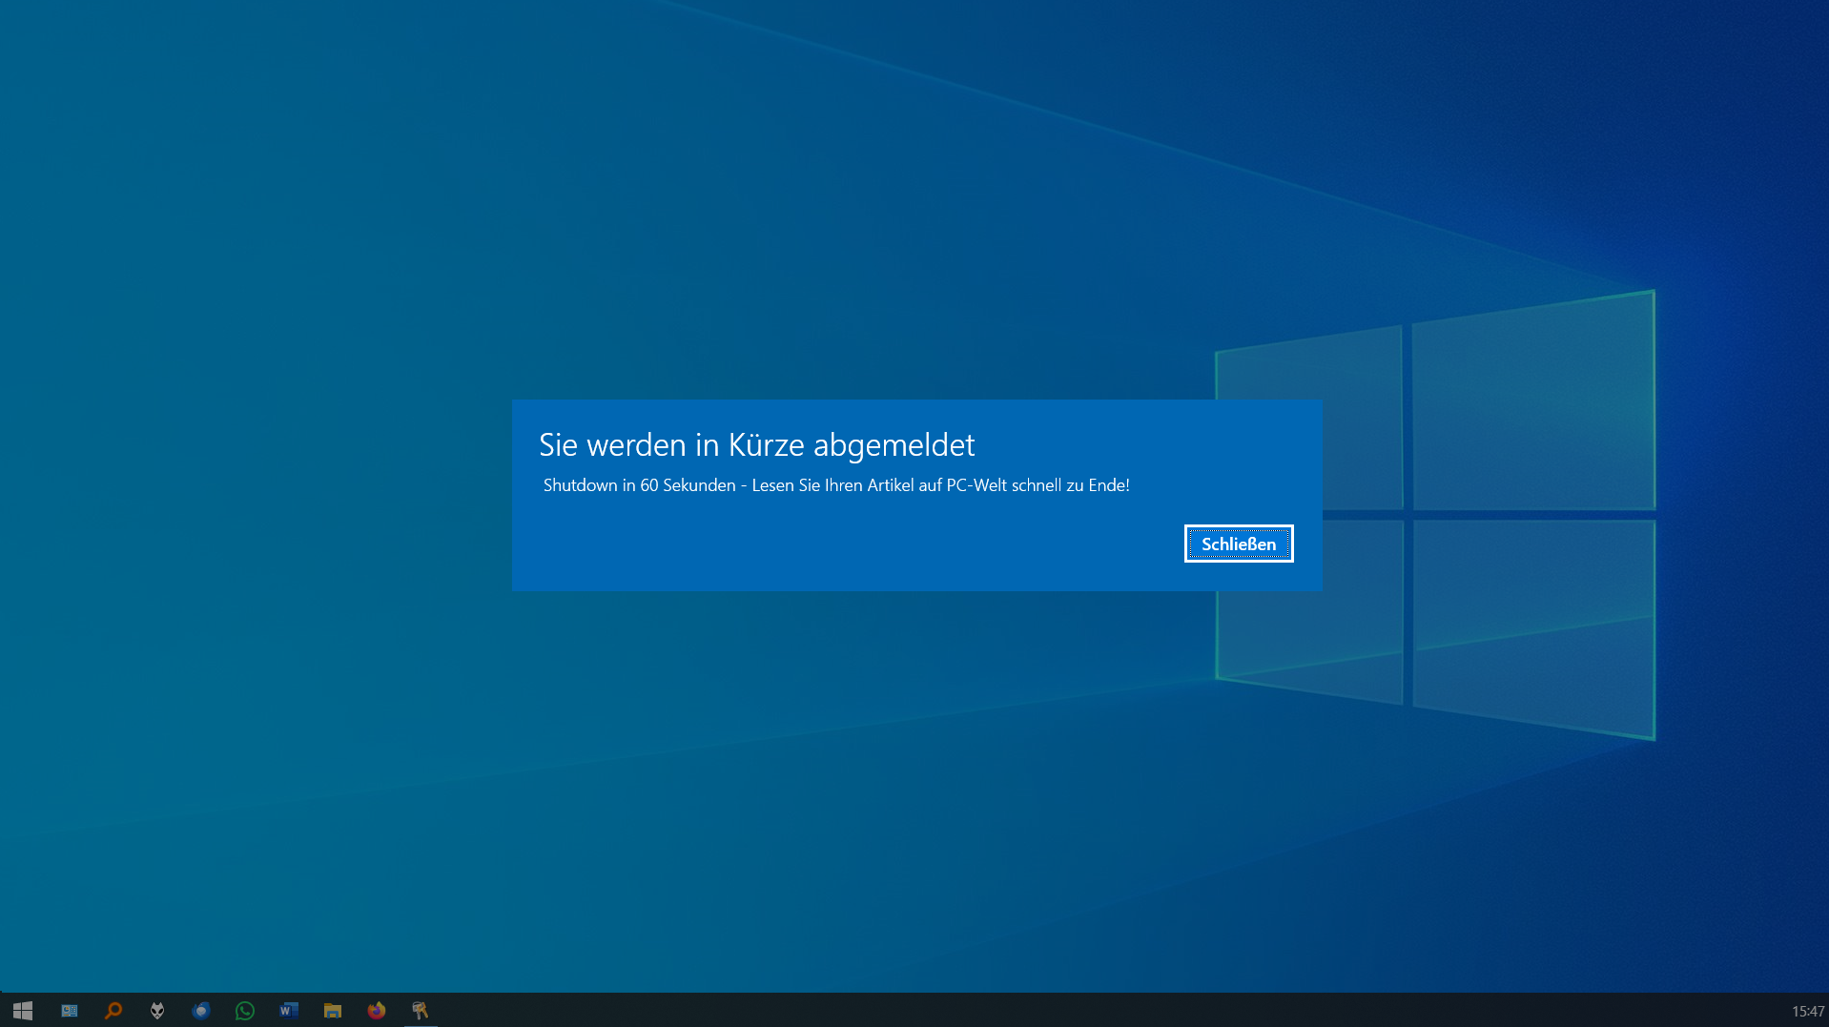Switch to the active KeePass window

pos(420,1011)
